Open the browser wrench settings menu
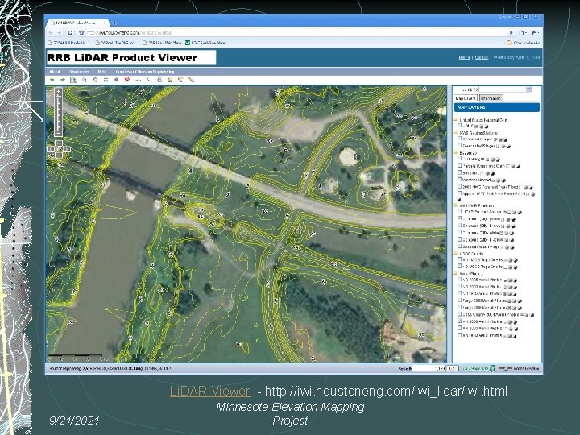The height and width of the screenshot is (435, 580). pyautogui.click(x=535, y=32)
